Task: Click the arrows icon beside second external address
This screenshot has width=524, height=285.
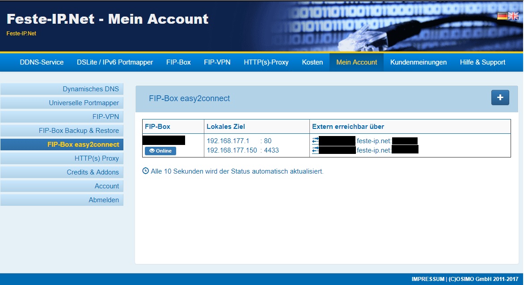Action: coord(316,150)
